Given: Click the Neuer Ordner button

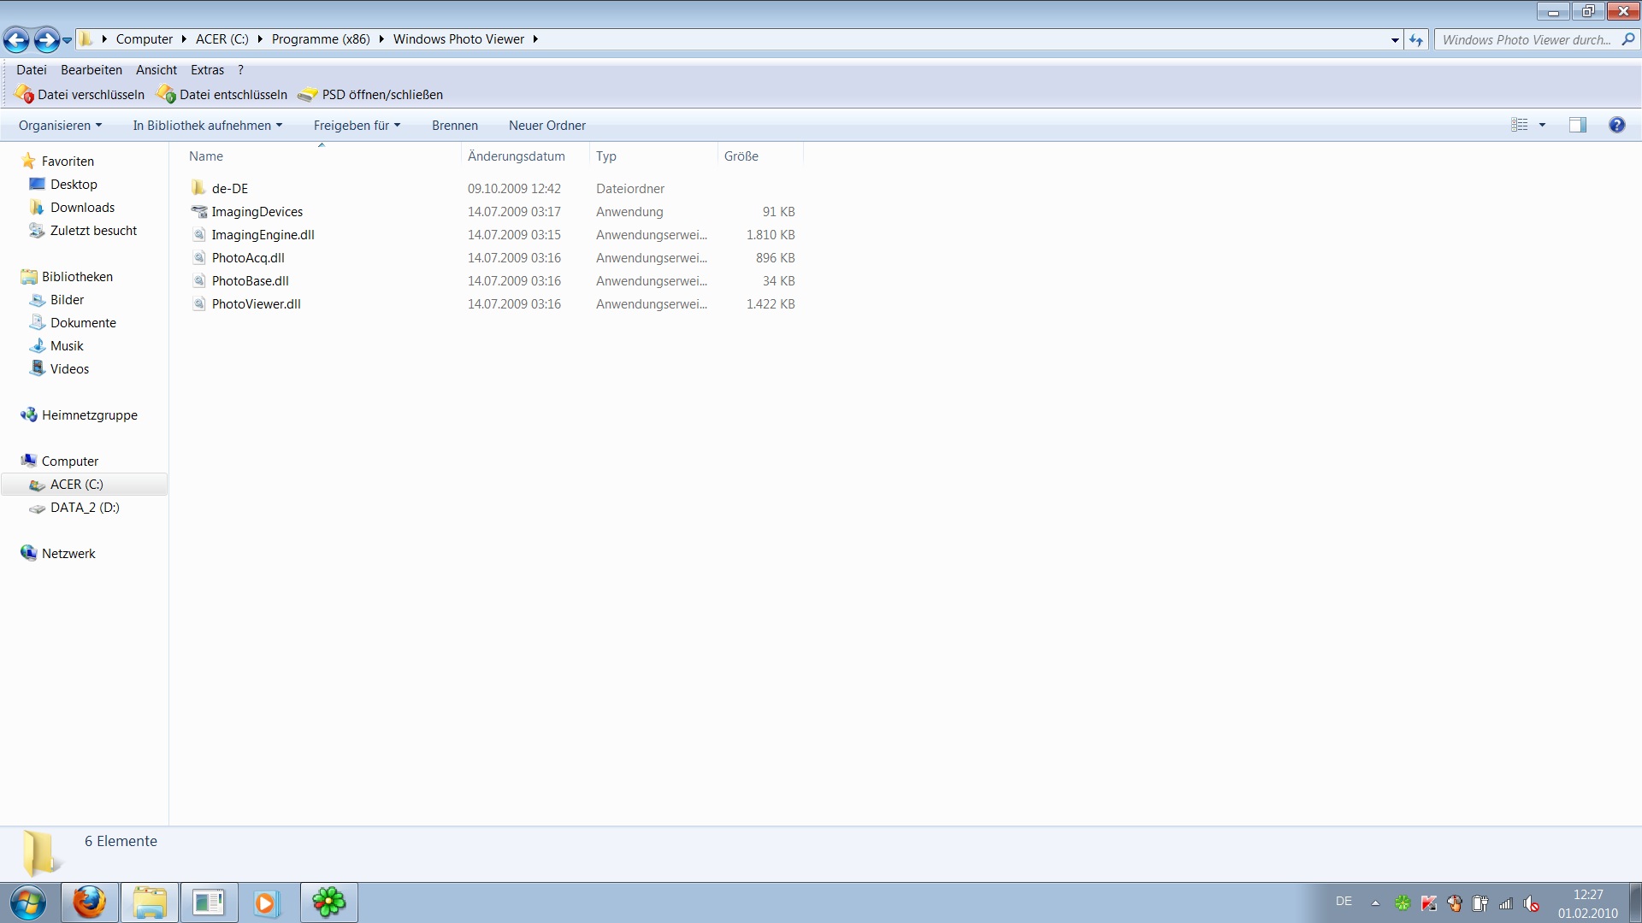Looking at the screenshot, I should click(546, 126).
